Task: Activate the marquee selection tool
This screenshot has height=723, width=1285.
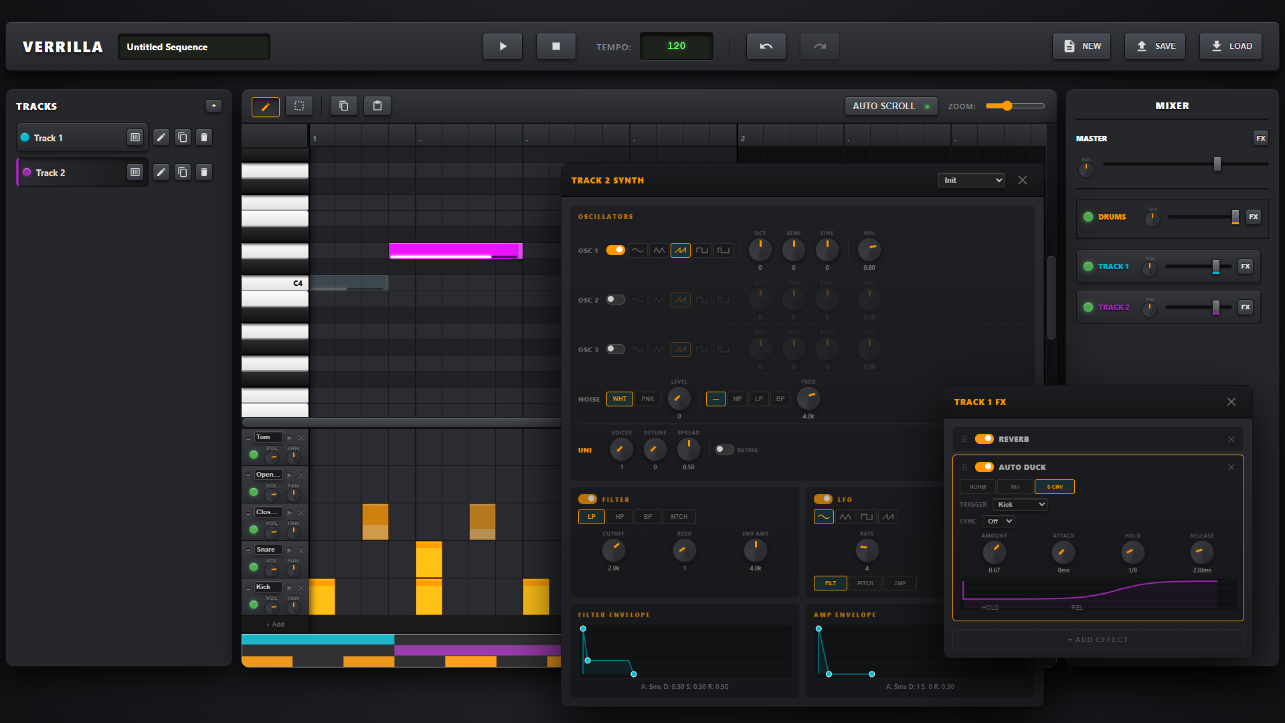Action: [x=299, y=106]
